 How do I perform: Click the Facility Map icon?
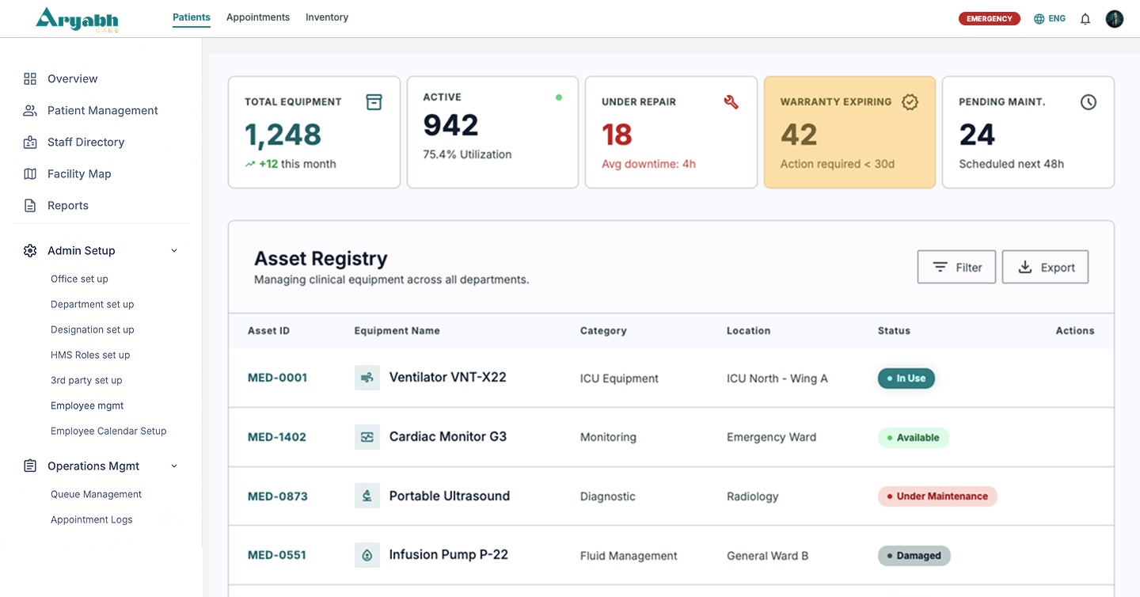click(30, 173)
